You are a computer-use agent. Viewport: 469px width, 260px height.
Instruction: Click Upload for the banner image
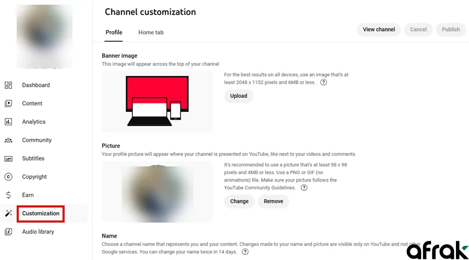coord(239,96)
